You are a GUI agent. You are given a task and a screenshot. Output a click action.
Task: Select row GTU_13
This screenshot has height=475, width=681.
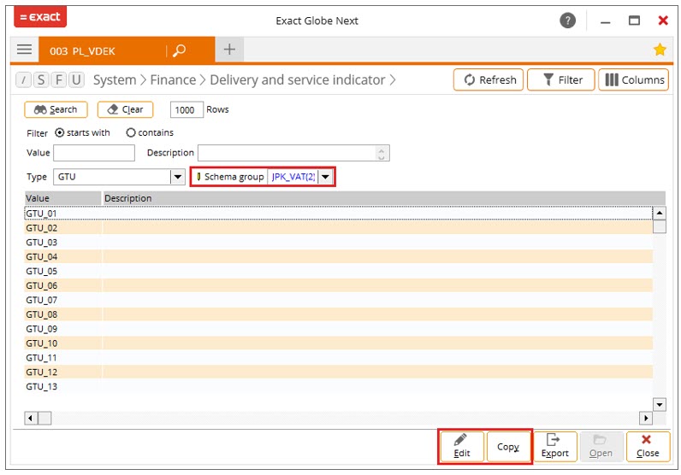(x=338, y=386)
